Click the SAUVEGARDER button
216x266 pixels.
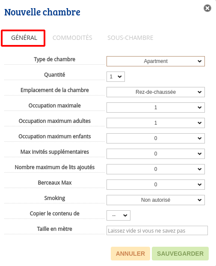coord(180,254)
